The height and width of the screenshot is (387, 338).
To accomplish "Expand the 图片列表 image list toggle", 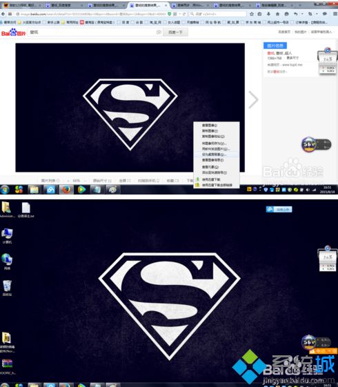I will (50, 181).
